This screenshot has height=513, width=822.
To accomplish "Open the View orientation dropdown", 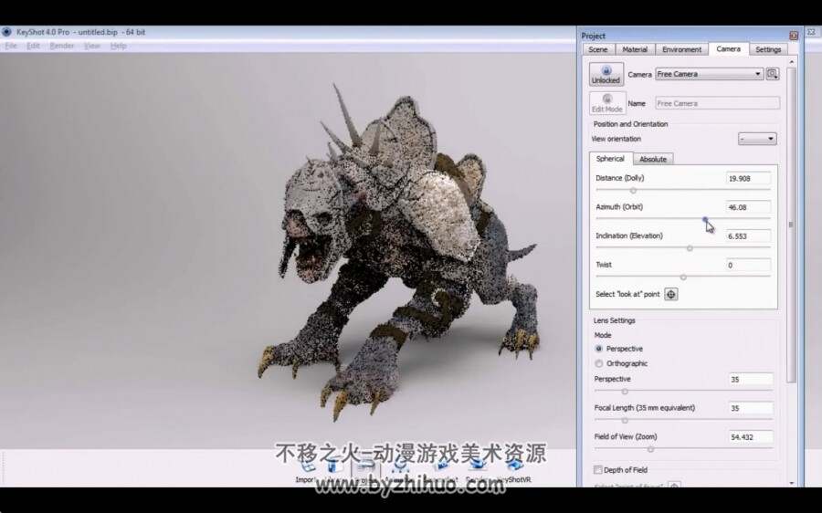I will pos(757,139).
